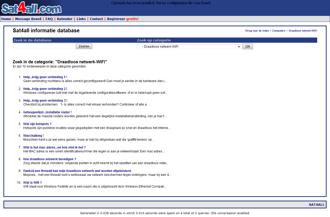Follow the Computers breadcrumb link
Image resolution: width=330 pixels, height=217 pixels.
279,31
